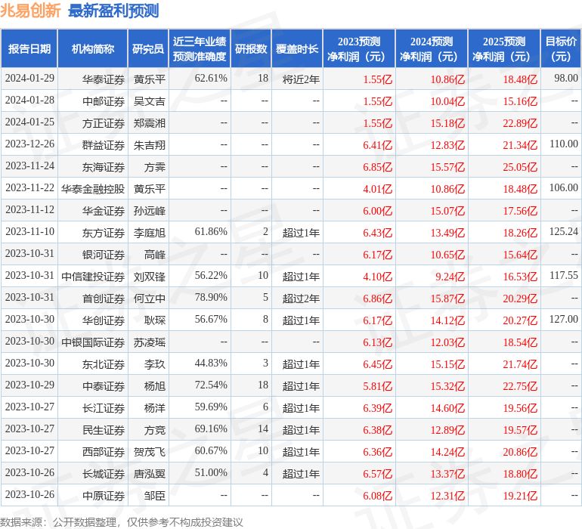Select institution 中信建投证券
Viewport: 582px width, 529px height.
pos(93,276)
